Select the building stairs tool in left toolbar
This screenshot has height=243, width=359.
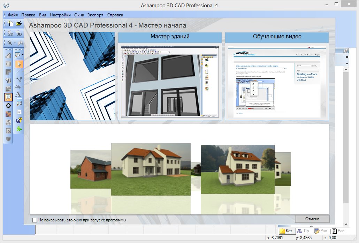(8, 55)
